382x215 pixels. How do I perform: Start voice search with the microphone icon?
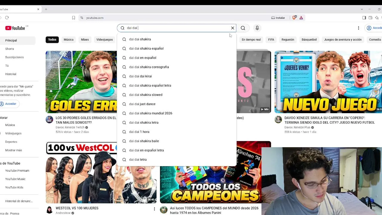point(257,28)
